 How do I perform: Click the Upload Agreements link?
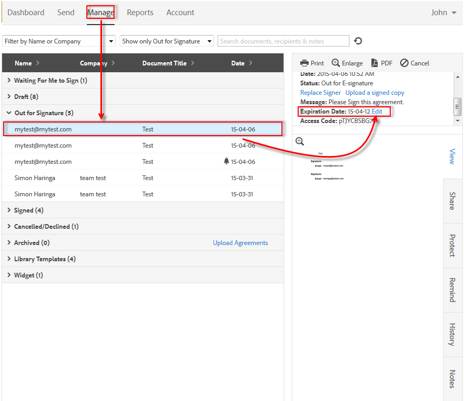[240, 243]
